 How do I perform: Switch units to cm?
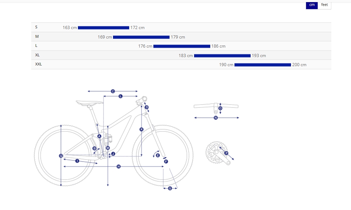(312, 5)
